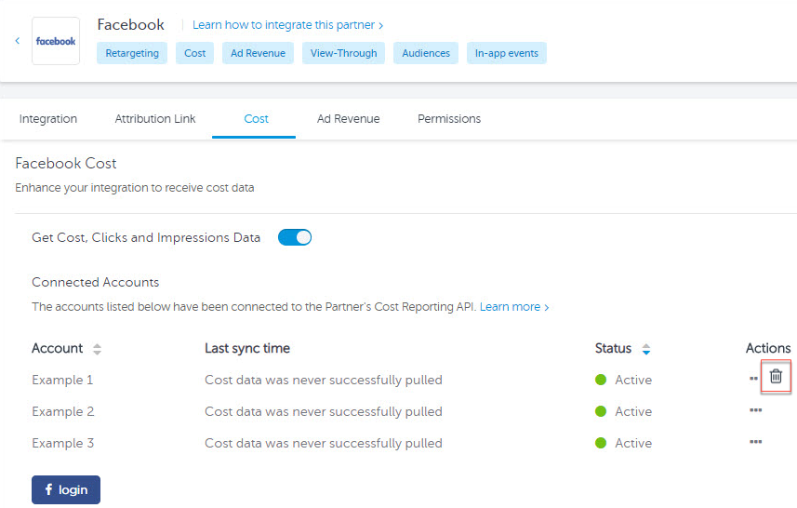Image resolution: width=797 pixels, height=508 pixels.
Task: Click Example 2 last sync time message
Action: pos(324,411)
